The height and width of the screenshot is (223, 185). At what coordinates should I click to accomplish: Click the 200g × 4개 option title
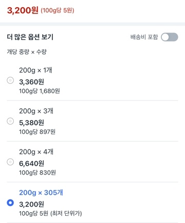36,152
